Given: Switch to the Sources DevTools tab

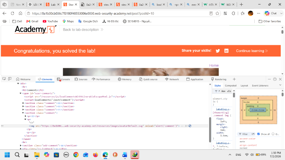Looking at the screenshot, I should pyautogui.click(x=81, y=79).
